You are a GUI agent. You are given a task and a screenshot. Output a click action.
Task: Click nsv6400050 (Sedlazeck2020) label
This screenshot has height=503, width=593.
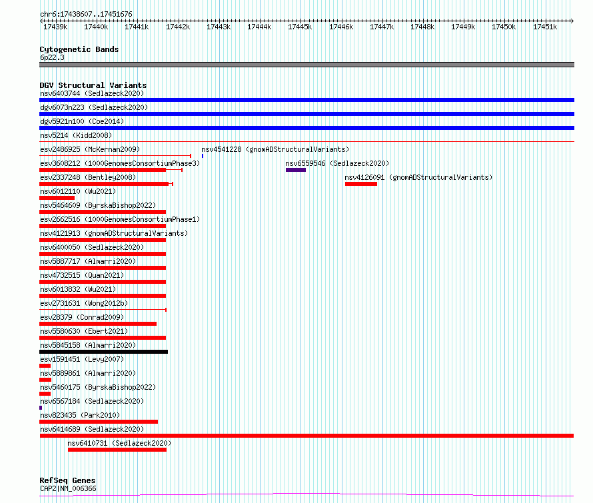pyautogui.click(x=92, y=247)
